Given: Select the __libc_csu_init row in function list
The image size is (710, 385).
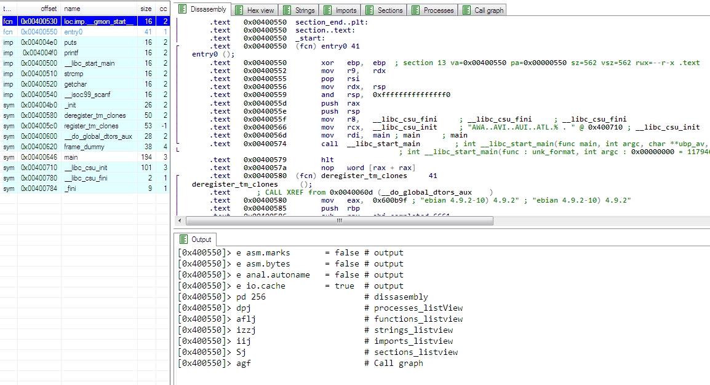Looking at the screenshot, I should point(85,168).
